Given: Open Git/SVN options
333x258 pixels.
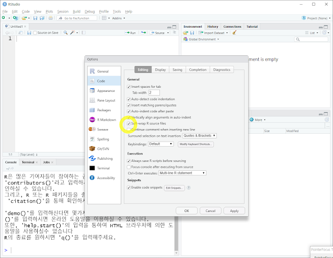Looking at the screenshot, I should (x=104, y=149).
